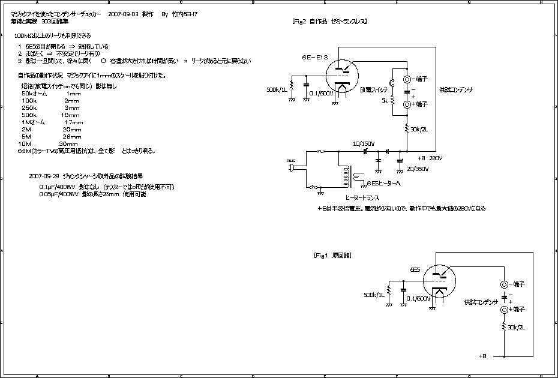This screenshot has width=558, height=378.
Task: Click the 20/350V capacitor label
Action: [x=418, y=169]
